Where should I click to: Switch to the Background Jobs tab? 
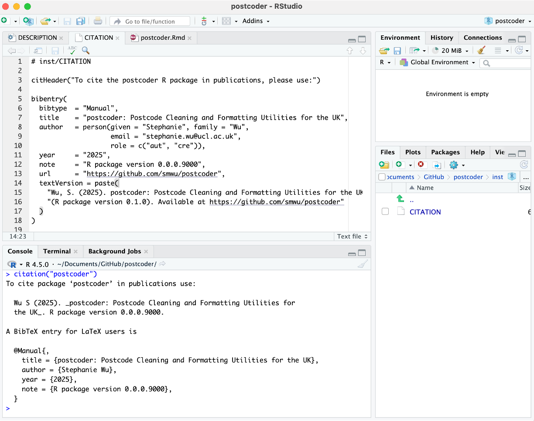point(115,251)
